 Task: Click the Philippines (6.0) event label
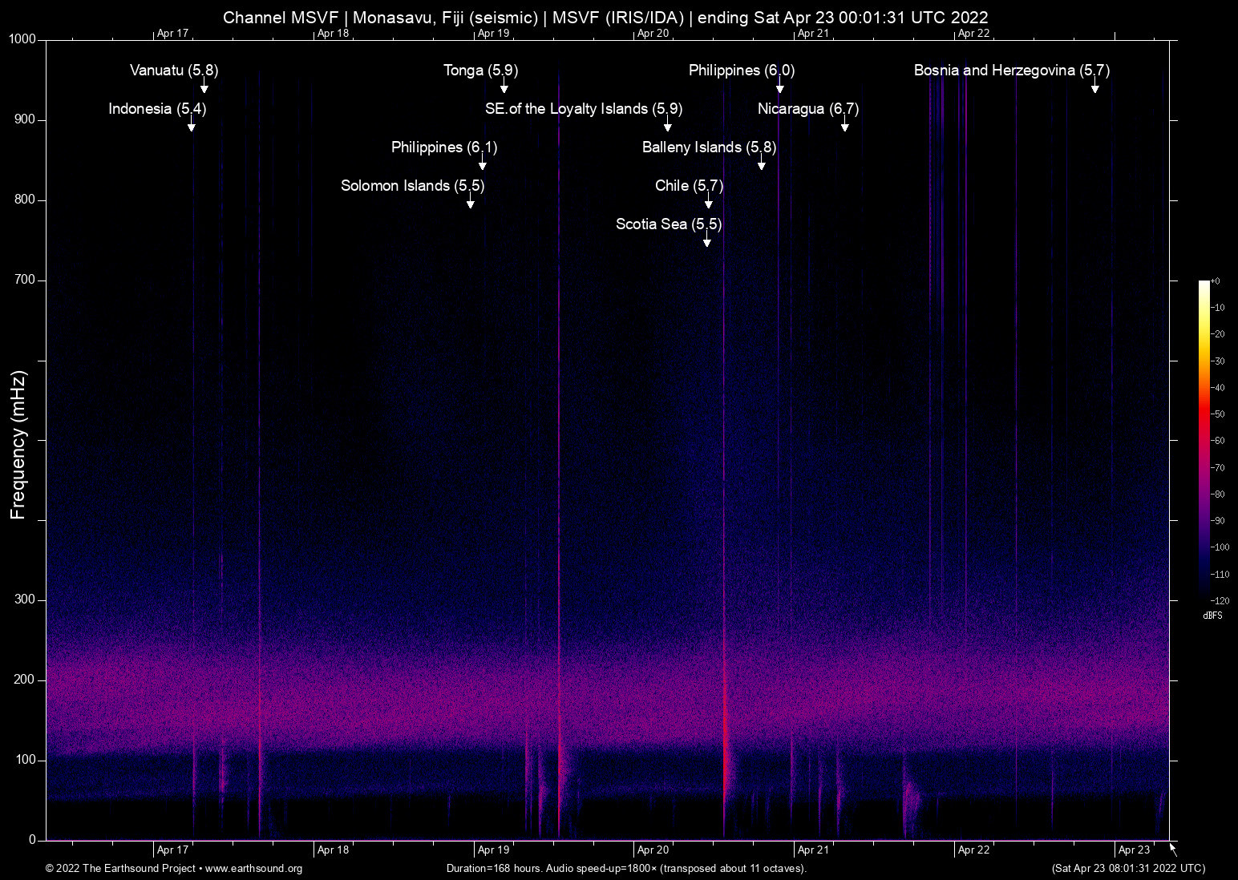(x=742, y=71)
